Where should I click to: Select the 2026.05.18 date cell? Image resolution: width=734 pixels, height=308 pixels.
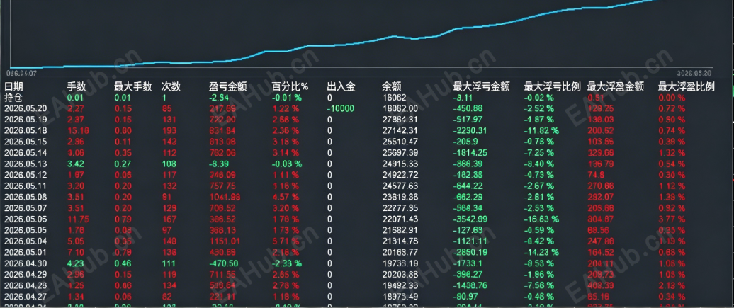point(24,130)
